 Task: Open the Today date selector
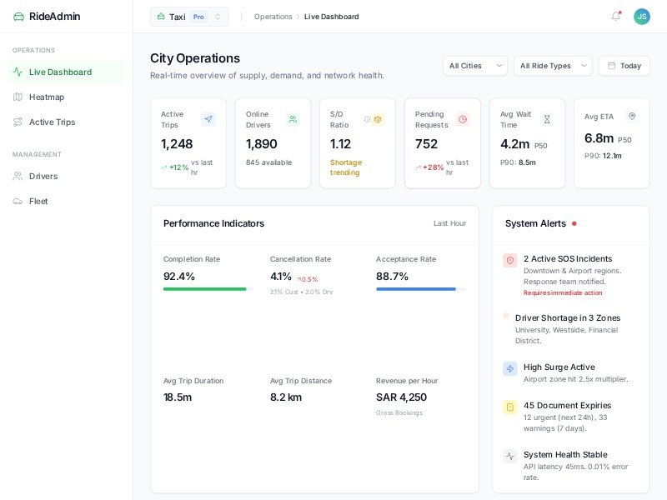624,65
